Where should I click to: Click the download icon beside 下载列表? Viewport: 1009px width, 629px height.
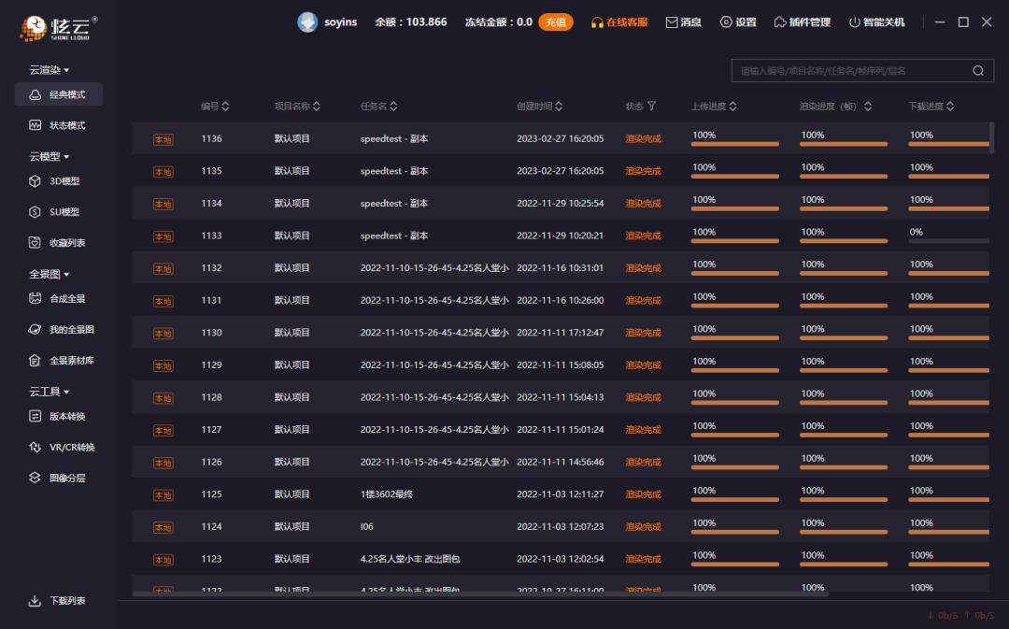[35, 601]
